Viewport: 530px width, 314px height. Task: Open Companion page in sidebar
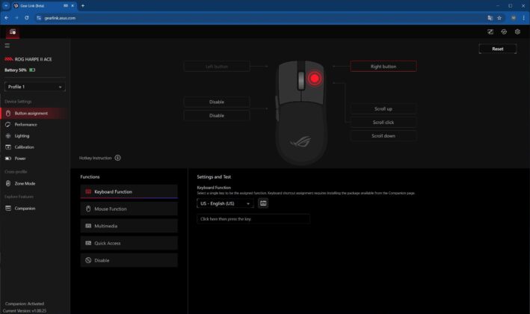coord(35,208)
